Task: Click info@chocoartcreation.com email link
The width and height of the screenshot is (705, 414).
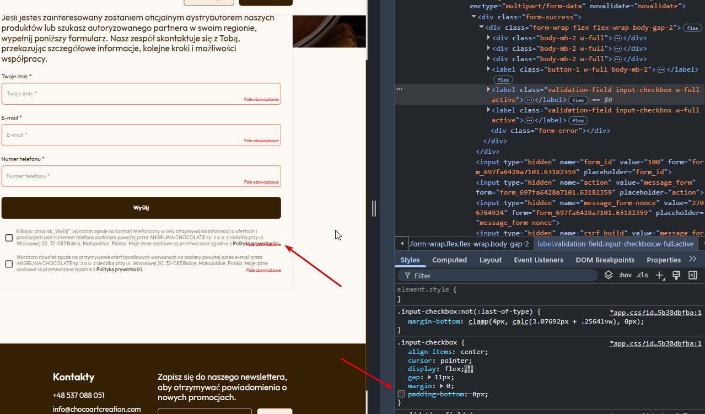Action: pos(96,409)
